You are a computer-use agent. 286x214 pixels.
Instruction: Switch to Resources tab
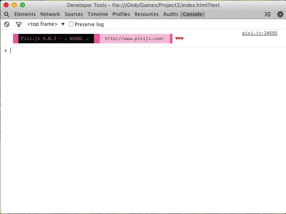click(146, 14)
